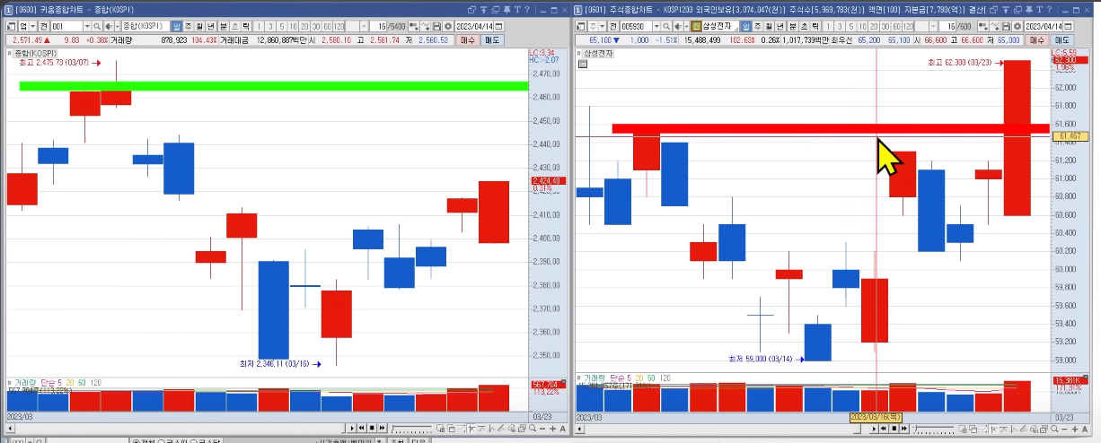Select daily 일 period in the KOSPI chart
This screenshot has width=1101, height=443.
tap(176, 26)
